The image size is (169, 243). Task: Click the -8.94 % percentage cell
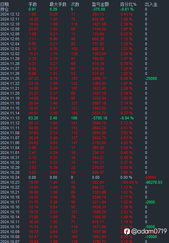[127, 118]
